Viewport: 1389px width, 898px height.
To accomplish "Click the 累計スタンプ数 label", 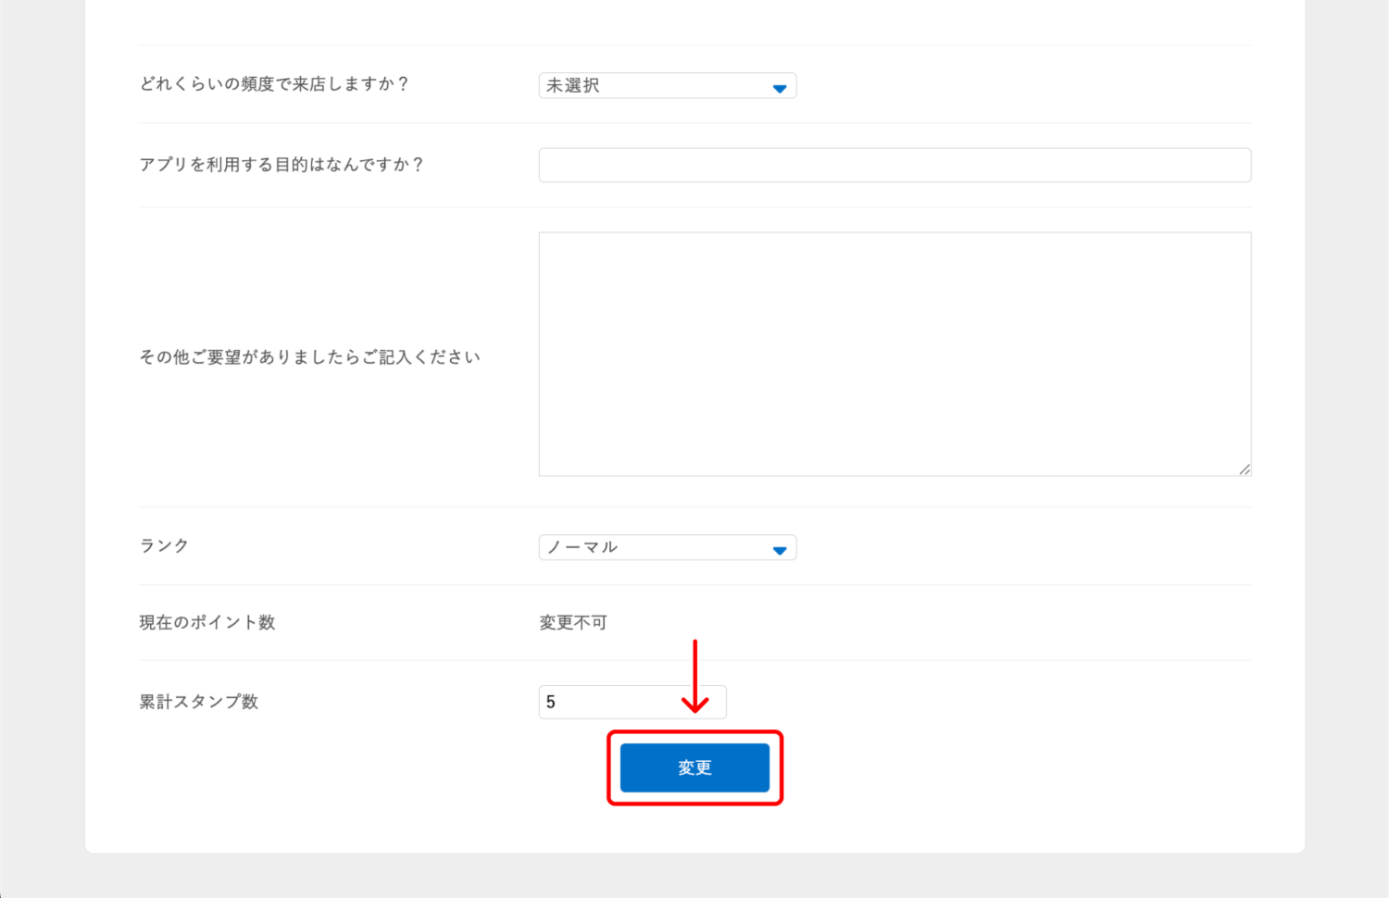I will coord(197,702).
